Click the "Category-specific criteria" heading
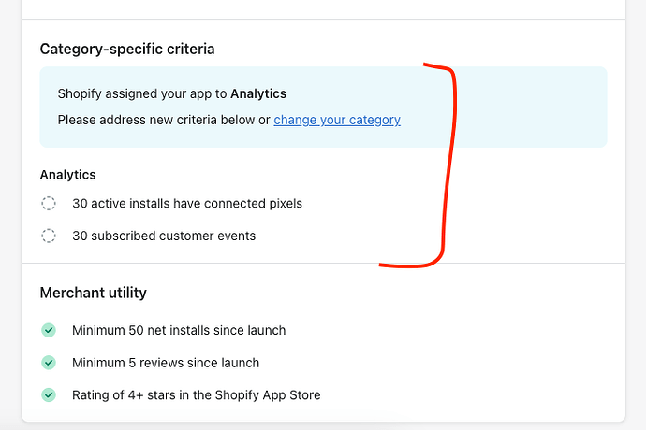646x430 pixels. [x=127, y=49]
